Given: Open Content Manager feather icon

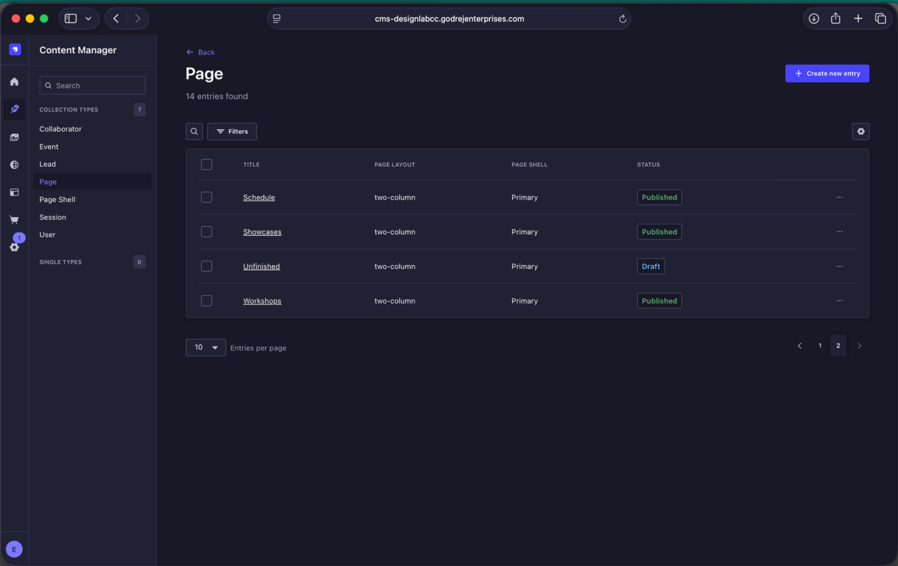Looking at the screenshot, I should click(x=14, y=109).
